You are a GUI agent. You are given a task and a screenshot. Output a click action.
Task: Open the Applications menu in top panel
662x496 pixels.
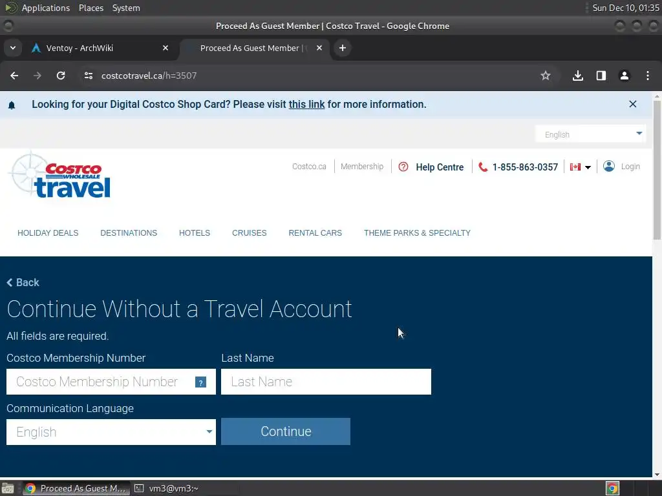46,8
